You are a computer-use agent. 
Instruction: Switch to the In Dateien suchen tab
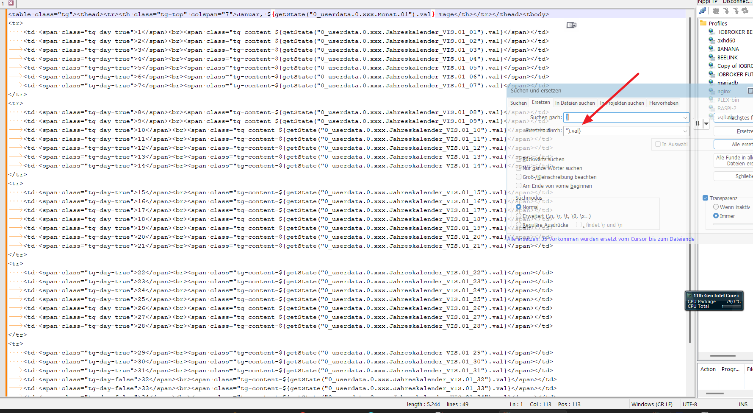575,103
